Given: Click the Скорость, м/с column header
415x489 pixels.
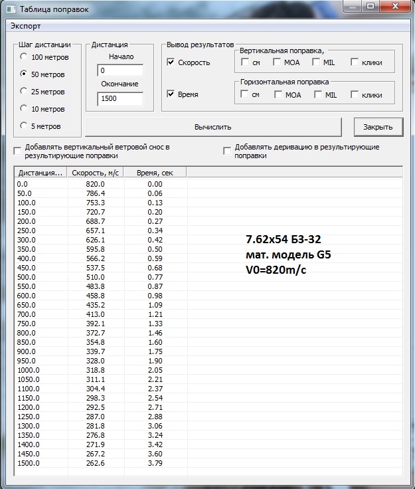Looking at the screenshot, I should point(96,173).
